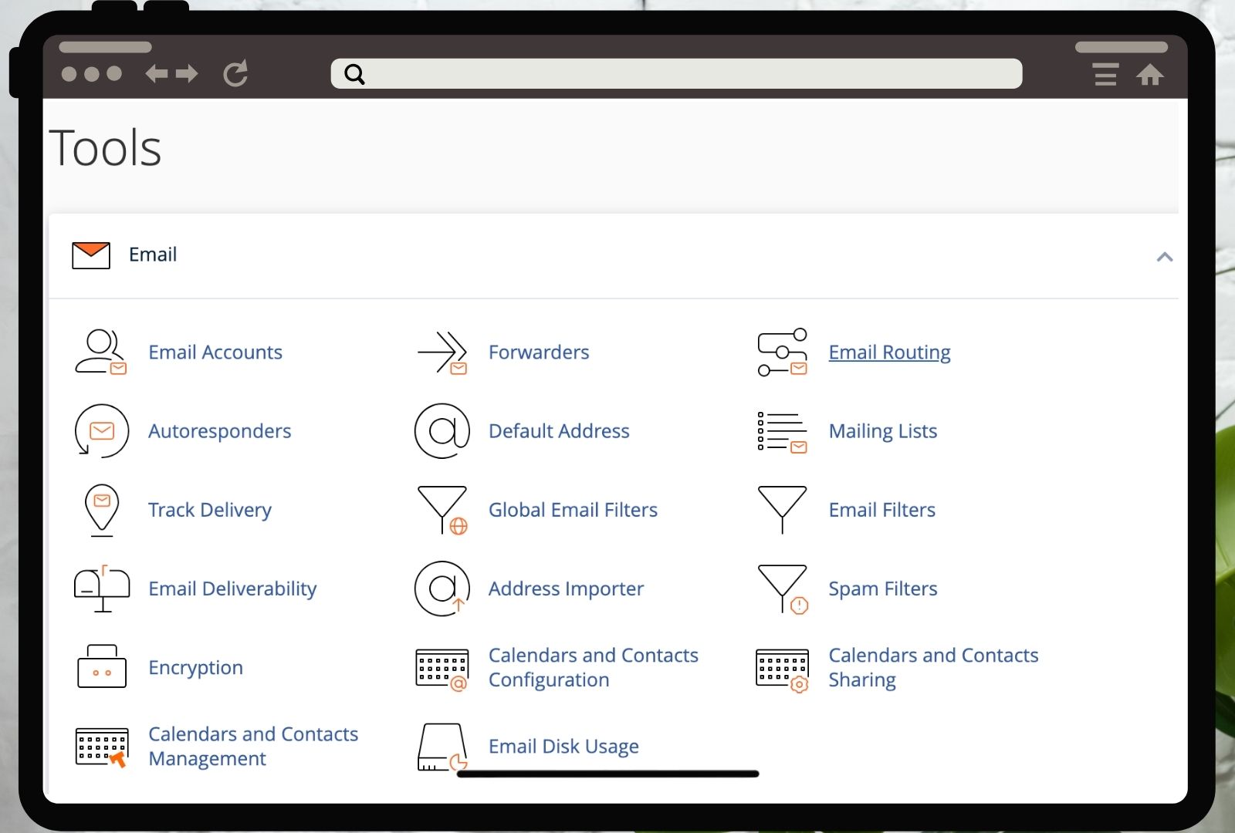This screenshot has width=1235, height=833.
Task: Open the Email Routing link
Action: [889, 352]
